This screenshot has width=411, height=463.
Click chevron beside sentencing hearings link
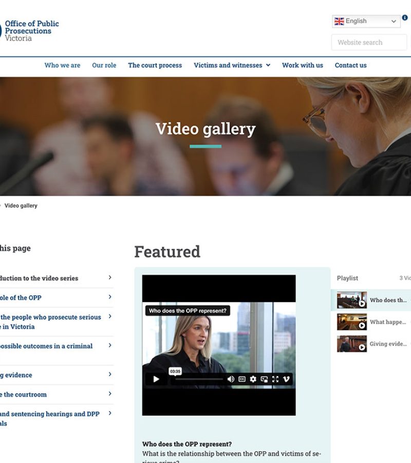[110, 413]
